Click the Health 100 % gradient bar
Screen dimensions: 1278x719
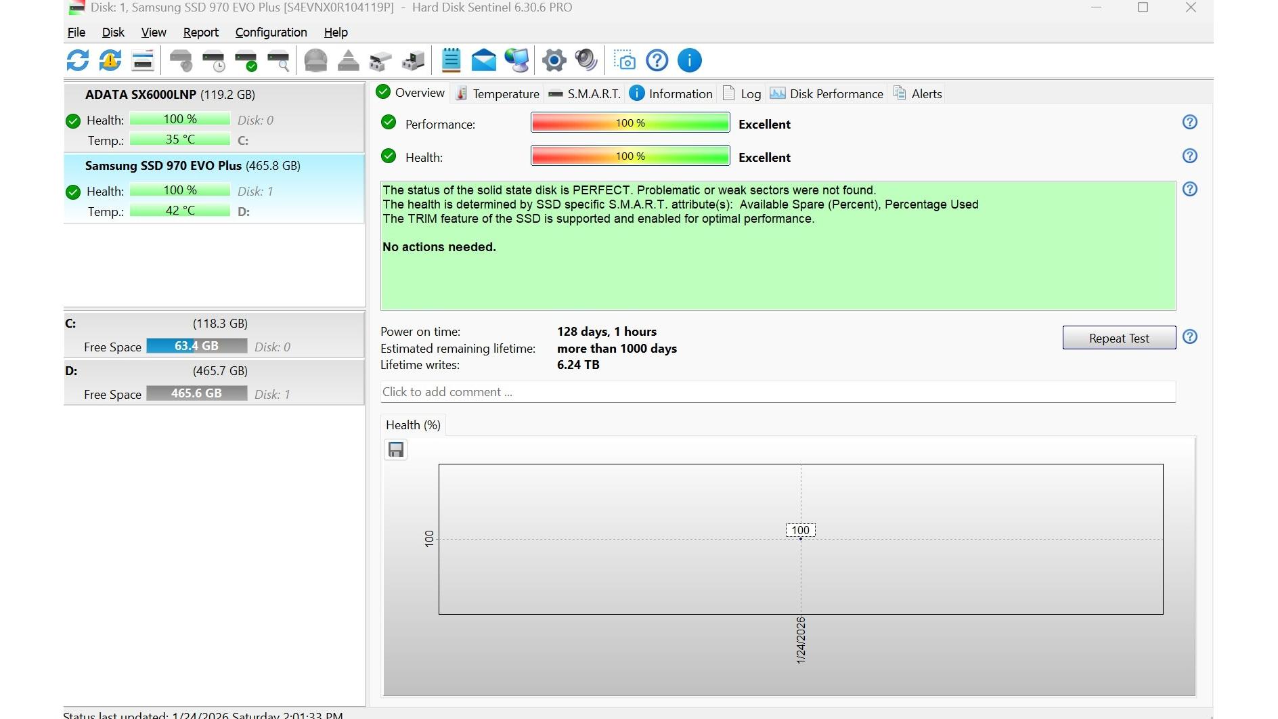630,156
